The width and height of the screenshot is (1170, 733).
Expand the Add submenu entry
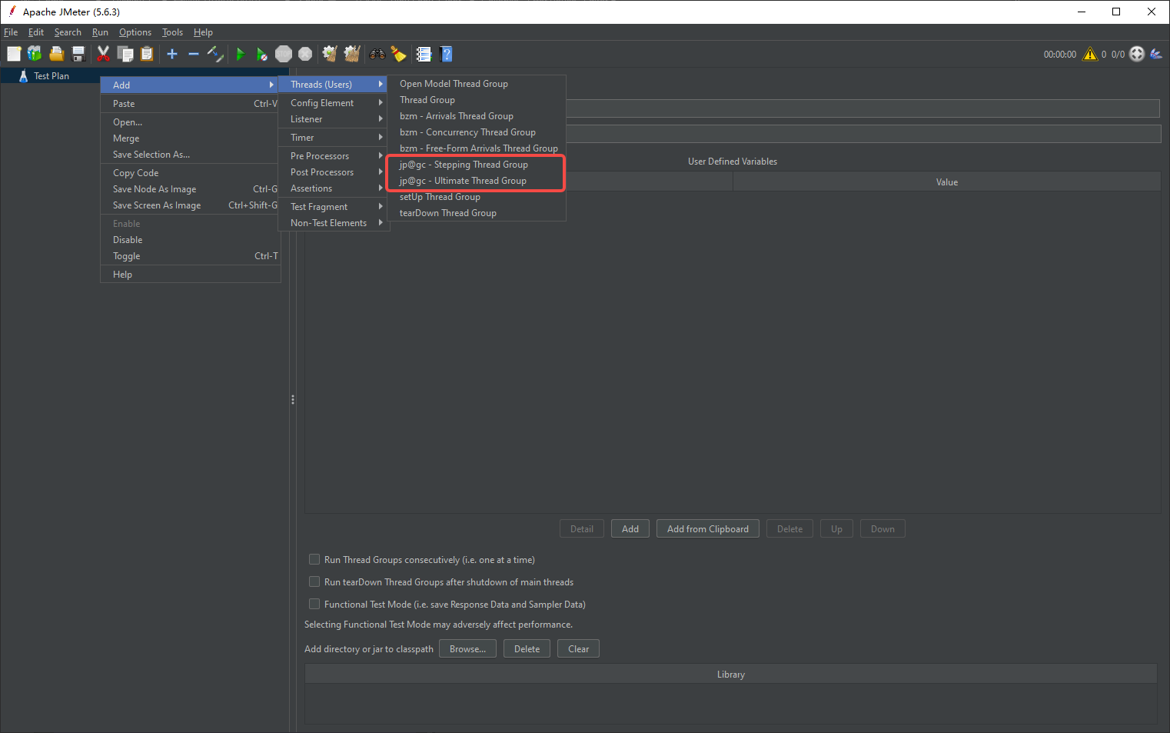[190, 85]
